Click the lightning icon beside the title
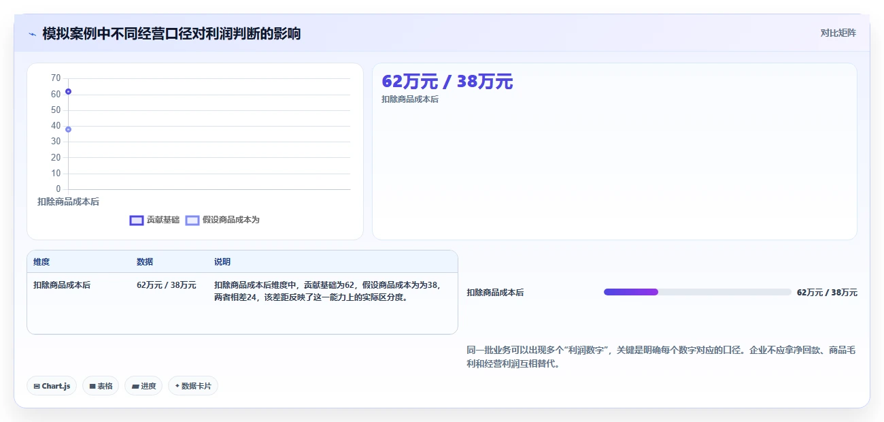This screenshot has height=422, width=884. click(x=32, y=34)
